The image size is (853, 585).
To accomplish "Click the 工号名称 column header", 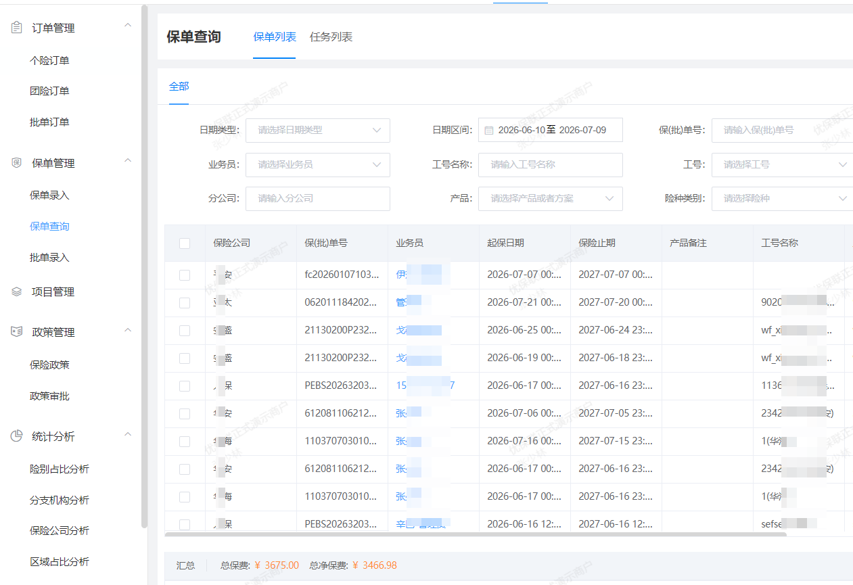I will [780, 243].
